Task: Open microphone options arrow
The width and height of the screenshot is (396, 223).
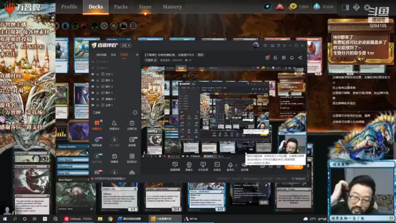Action: tap(236, 166)
